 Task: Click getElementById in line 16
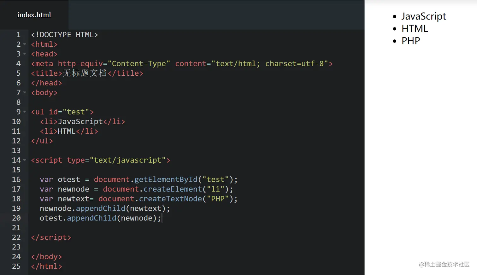click(166, 179)
